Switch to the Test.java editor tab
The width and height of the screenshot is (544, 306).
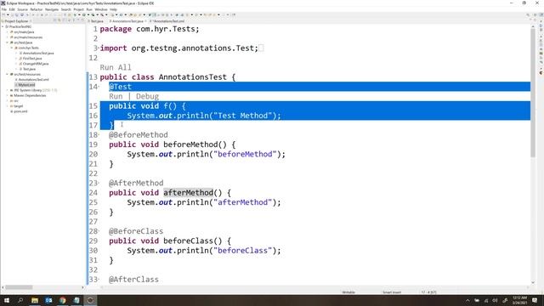[x=97, y=21]
